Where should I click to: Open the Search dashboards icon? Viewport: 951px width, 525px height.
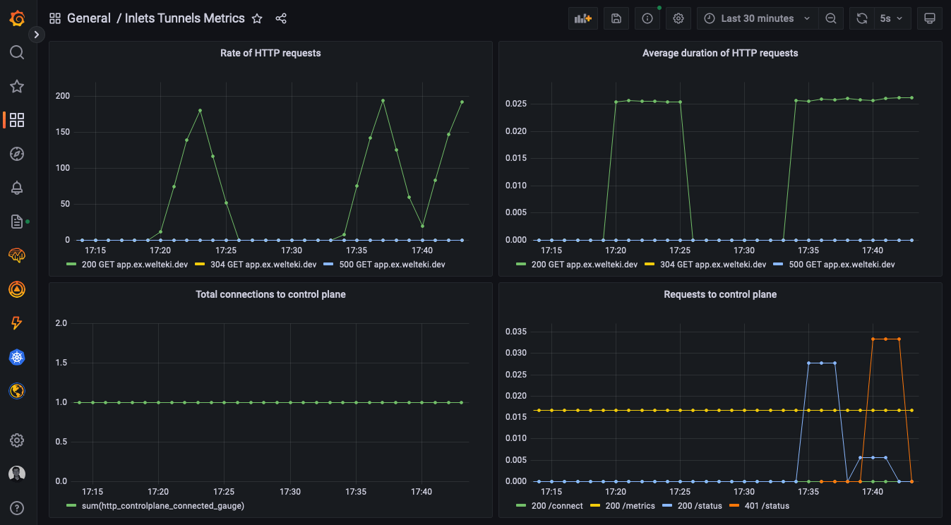click(17, 52)
